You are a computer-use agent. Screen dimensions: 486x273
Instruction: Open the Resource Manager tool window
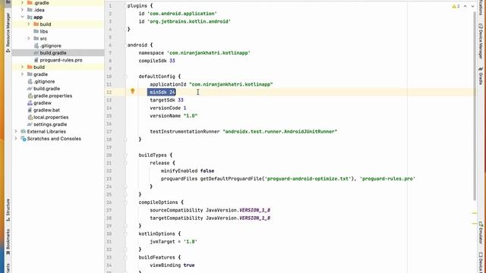[x=8, y=32]
